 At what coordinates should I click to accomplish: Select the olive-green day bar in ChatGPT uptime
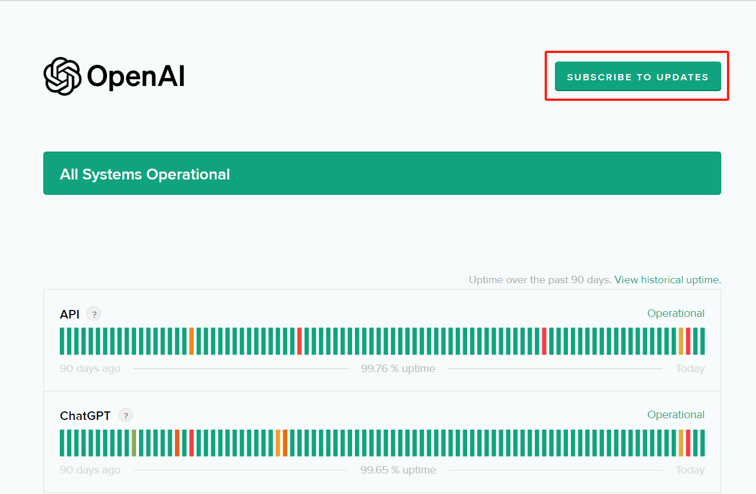134,443
